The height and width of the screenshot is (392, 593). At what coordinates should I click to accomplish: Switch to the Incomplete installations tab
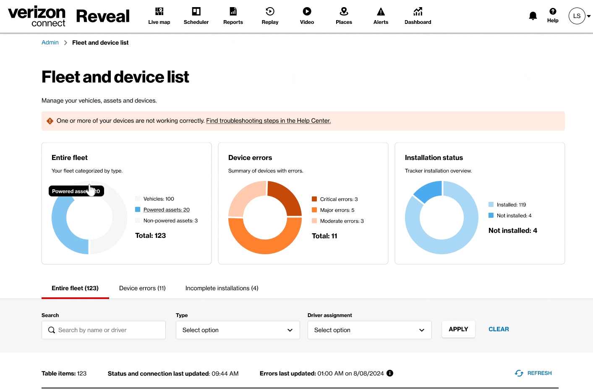[x=222, y=288]
